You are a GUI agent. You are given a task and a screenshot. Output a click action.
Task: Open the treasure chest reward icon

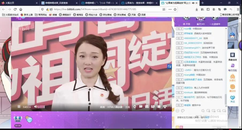(18, 119)
